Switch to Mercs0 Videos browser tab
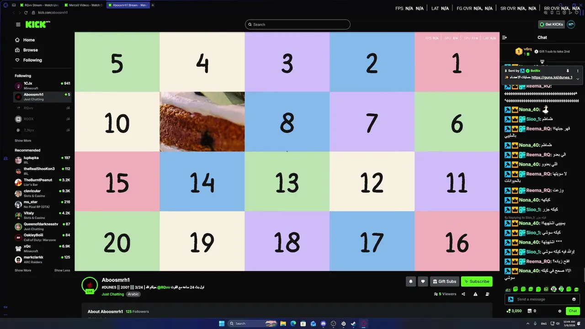This screenshot has width=585, height=329. [x=82, y=5]
